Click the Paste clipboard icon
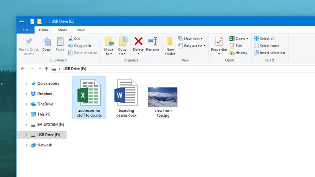The image size is (315, 177). pyautogui.click(x=60, y=42)
